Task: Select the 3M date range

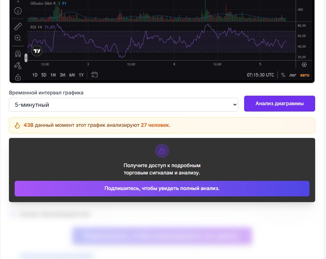Action: pyautogui.click(x=62, y=75)
